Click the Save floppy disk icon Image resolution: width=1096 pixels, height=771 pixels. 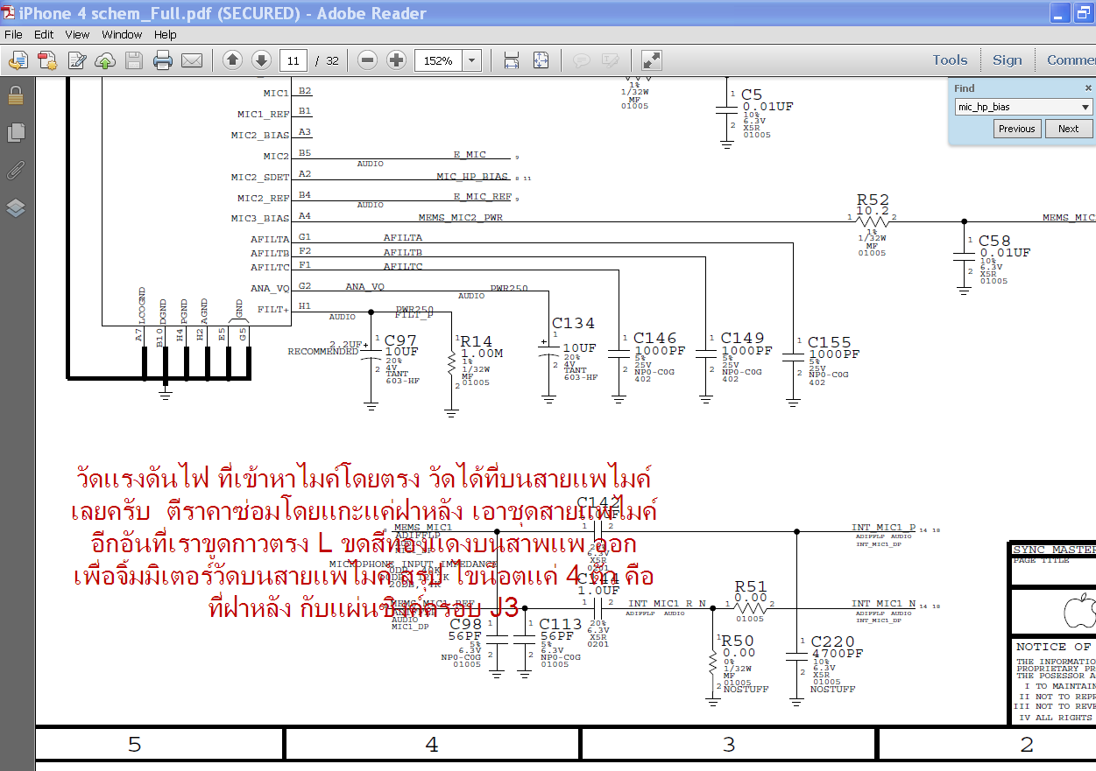(134, 60)
